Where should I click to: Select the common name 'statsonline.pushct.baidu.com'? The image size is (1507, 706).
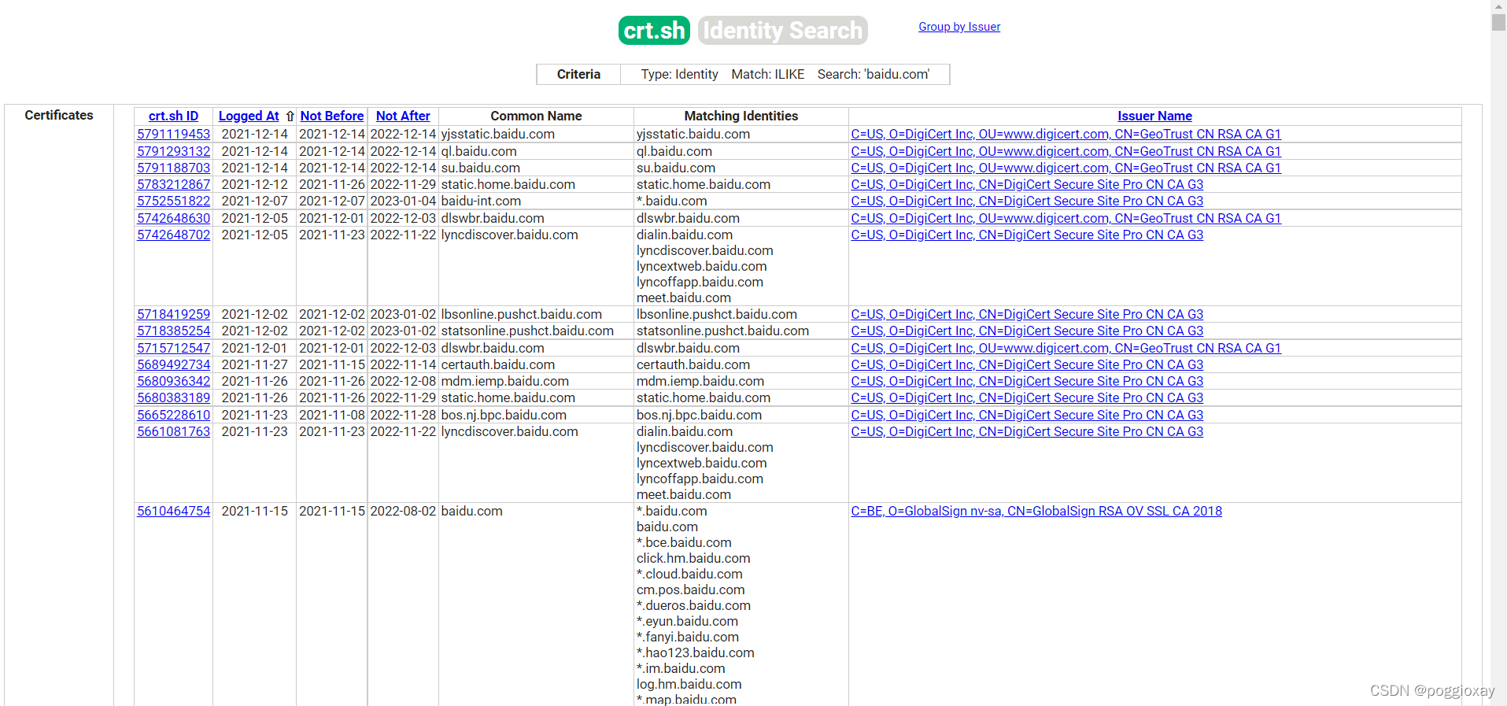click(527, 331)
